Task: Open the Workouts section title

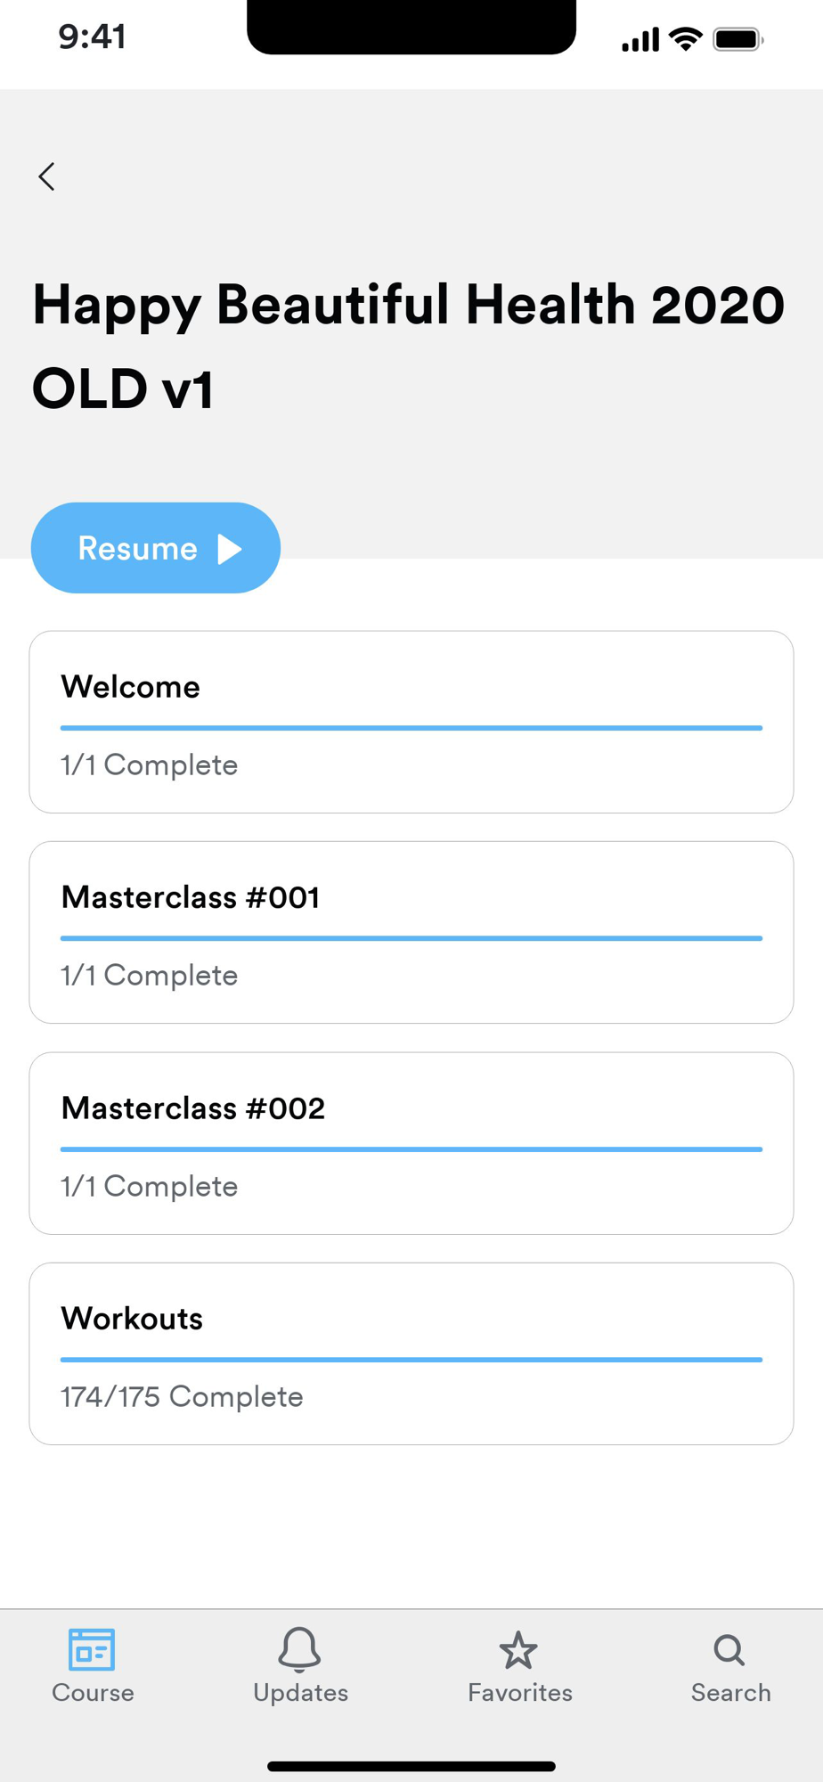Action: 132,1319
